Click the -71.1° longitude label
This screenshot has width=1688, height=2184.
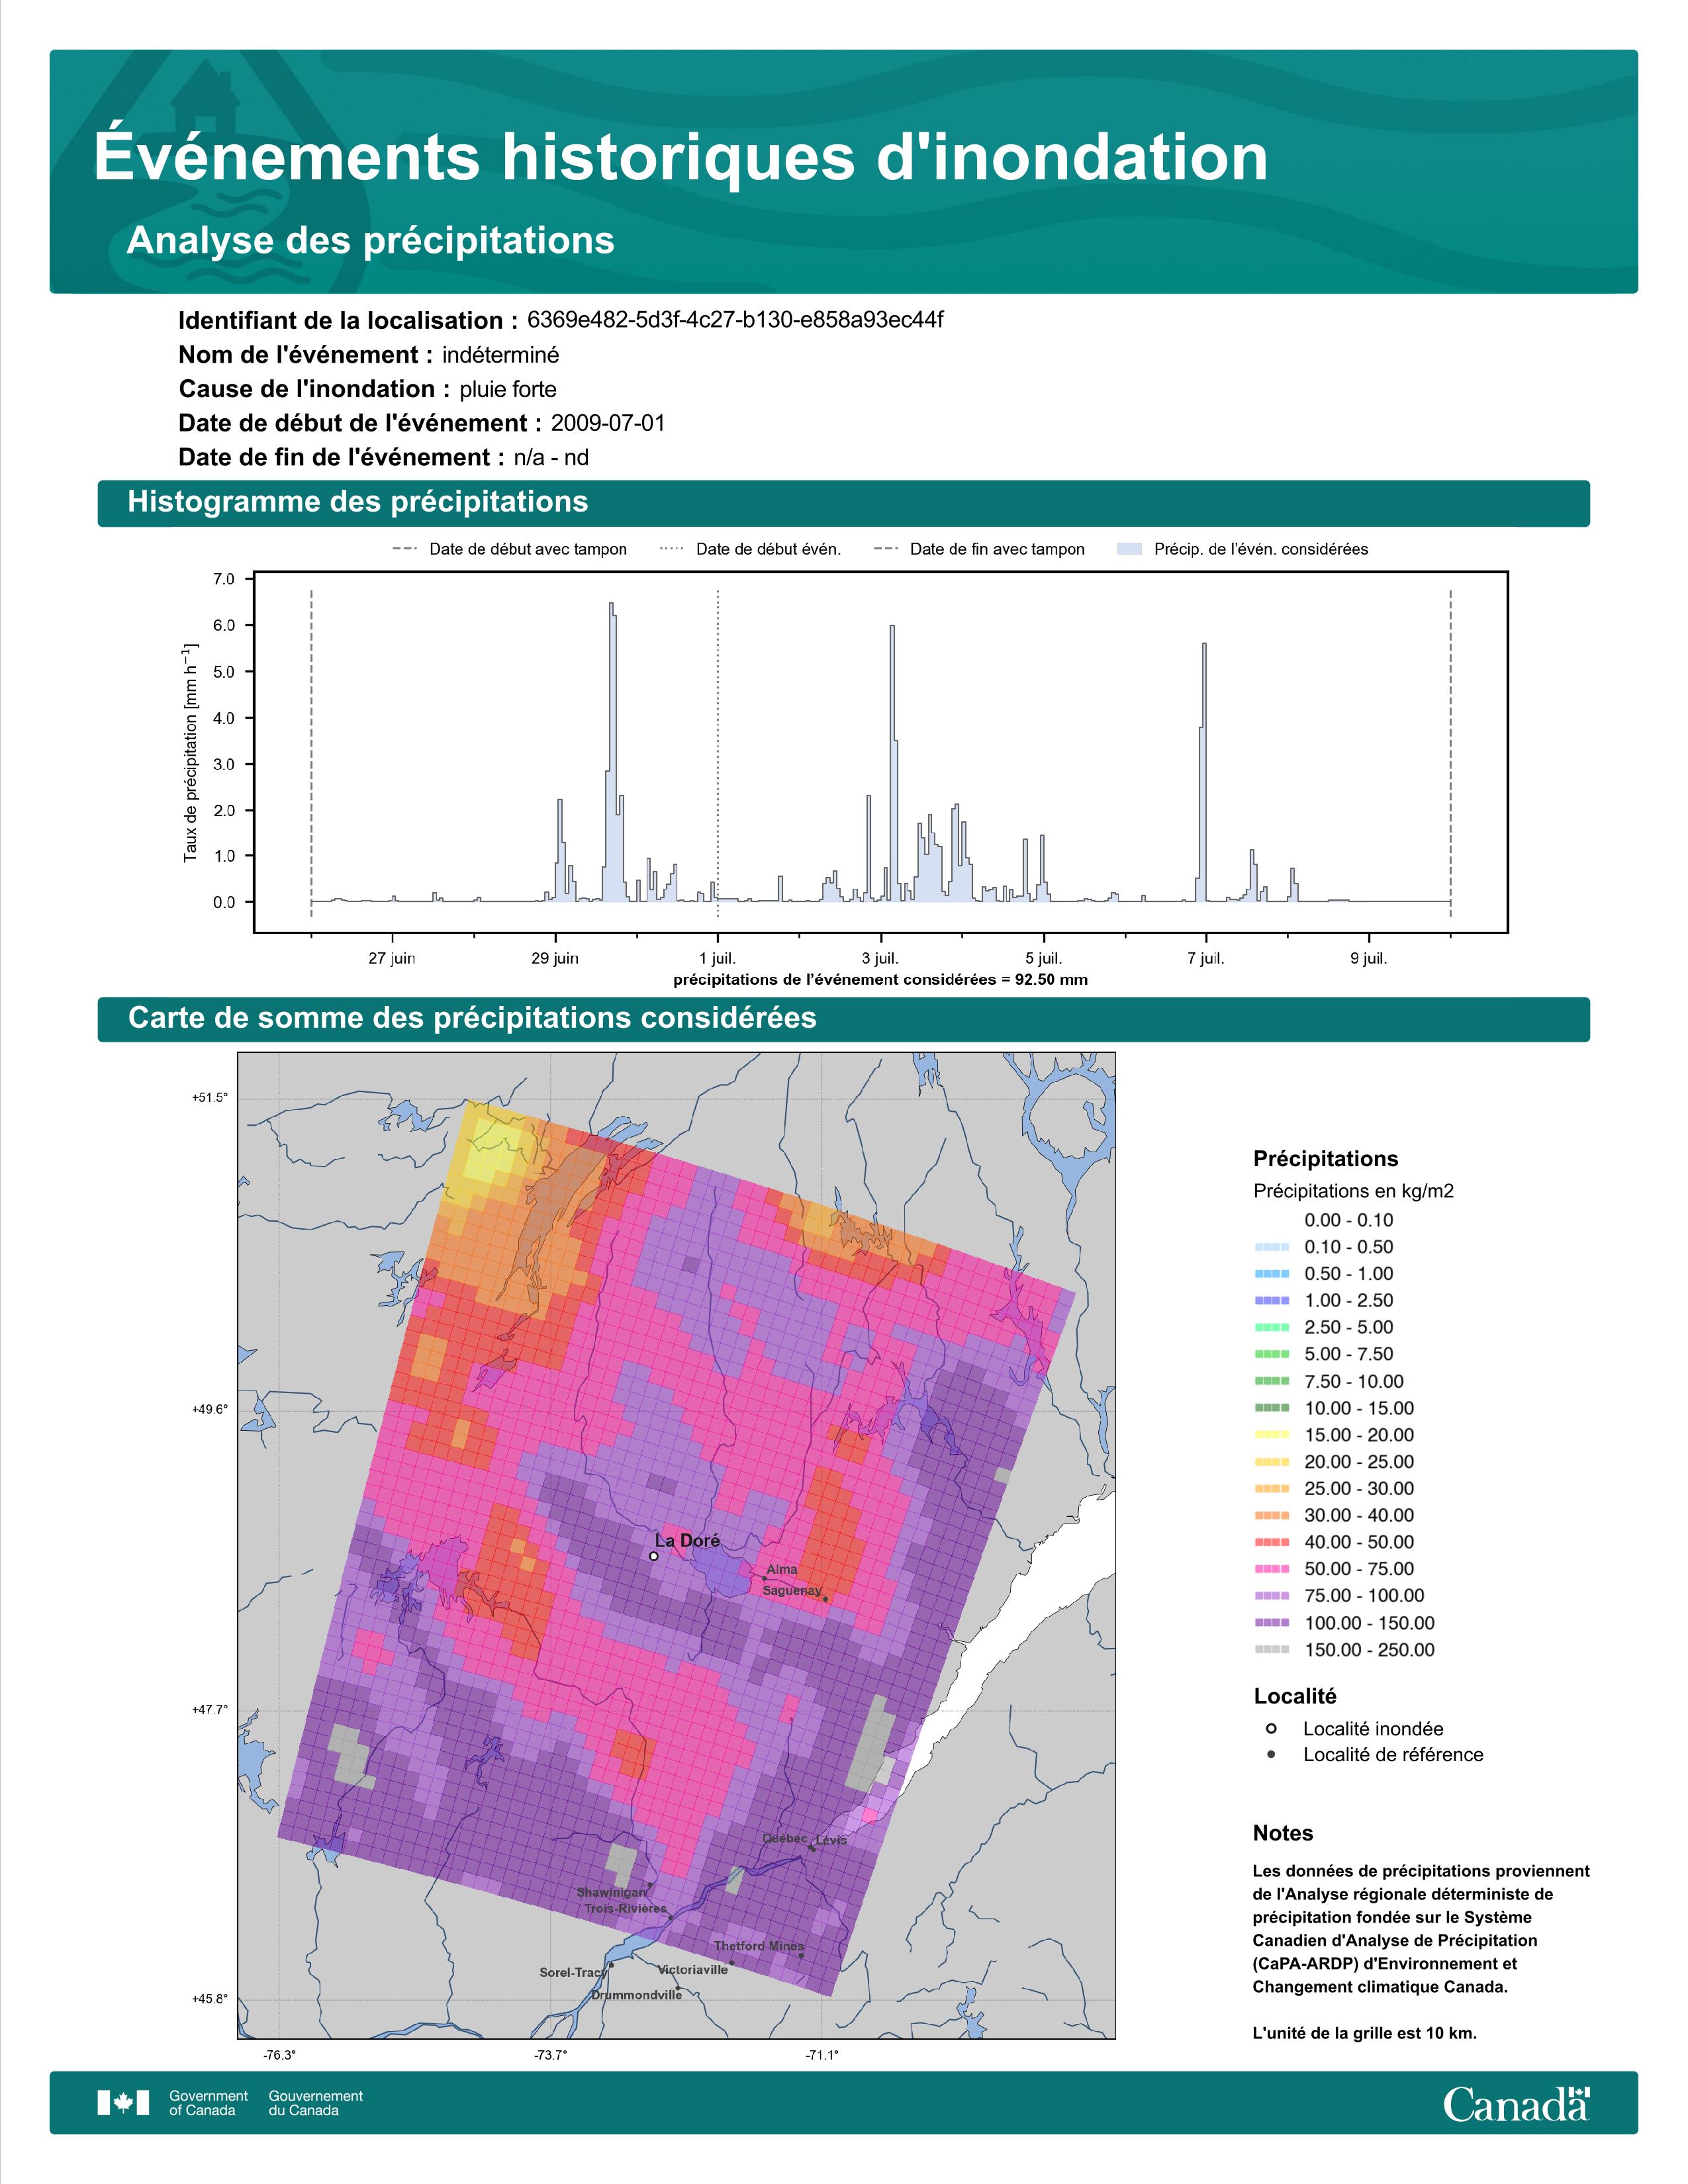tap(822, 2055)
